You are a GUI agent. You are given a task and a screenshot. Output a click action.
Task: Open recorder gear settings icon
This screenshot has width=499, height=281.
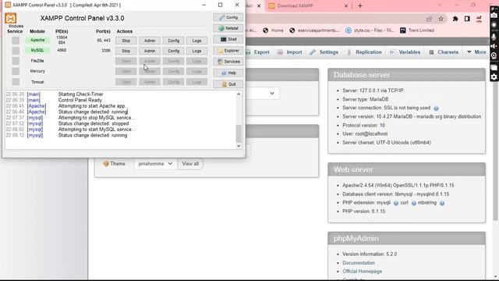click(x=494, y=77)
